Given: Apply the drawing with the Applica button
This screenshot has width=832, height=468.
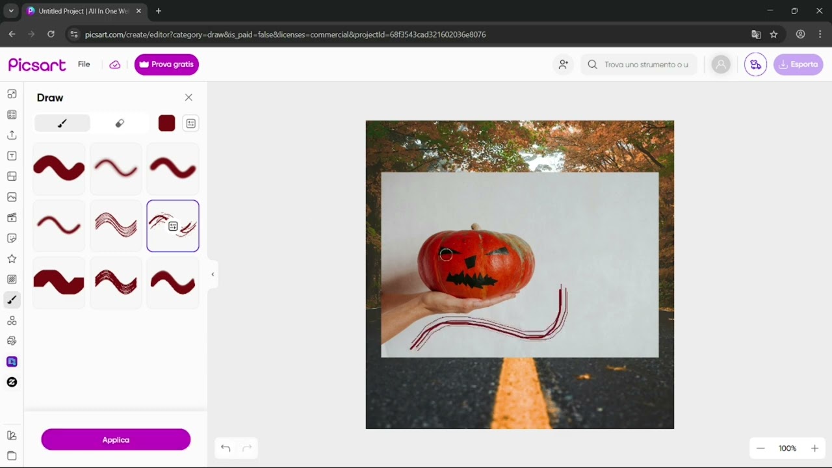Looking at the screenshot, I should [116, 439].
